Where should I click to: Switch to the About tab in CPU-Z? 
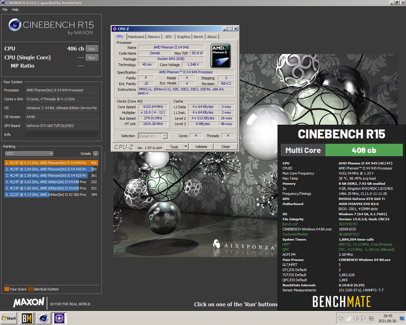(212, 37)
